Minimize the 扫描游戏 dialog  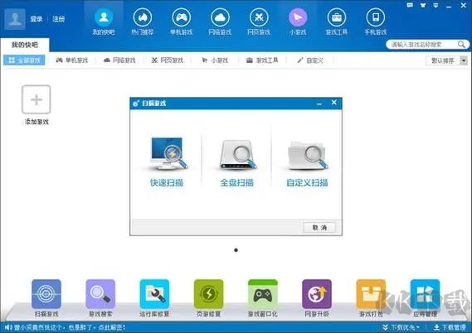319,103
